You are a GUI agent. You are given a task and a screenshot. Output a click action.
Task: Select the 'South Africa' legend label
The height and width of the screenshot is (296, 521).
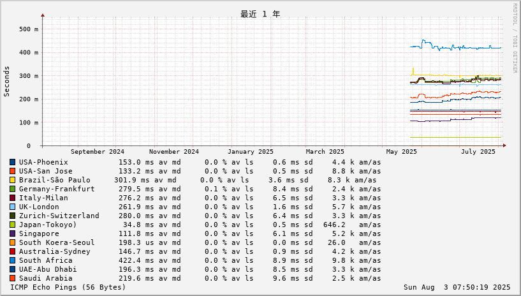coord(45,260)
